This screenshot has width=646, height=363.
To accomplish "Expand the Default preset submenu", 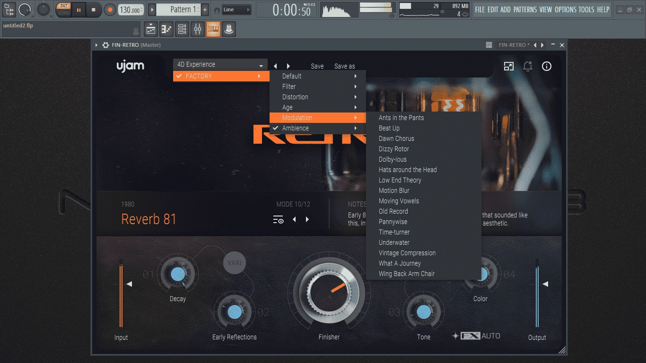I will tap(317, 76).
